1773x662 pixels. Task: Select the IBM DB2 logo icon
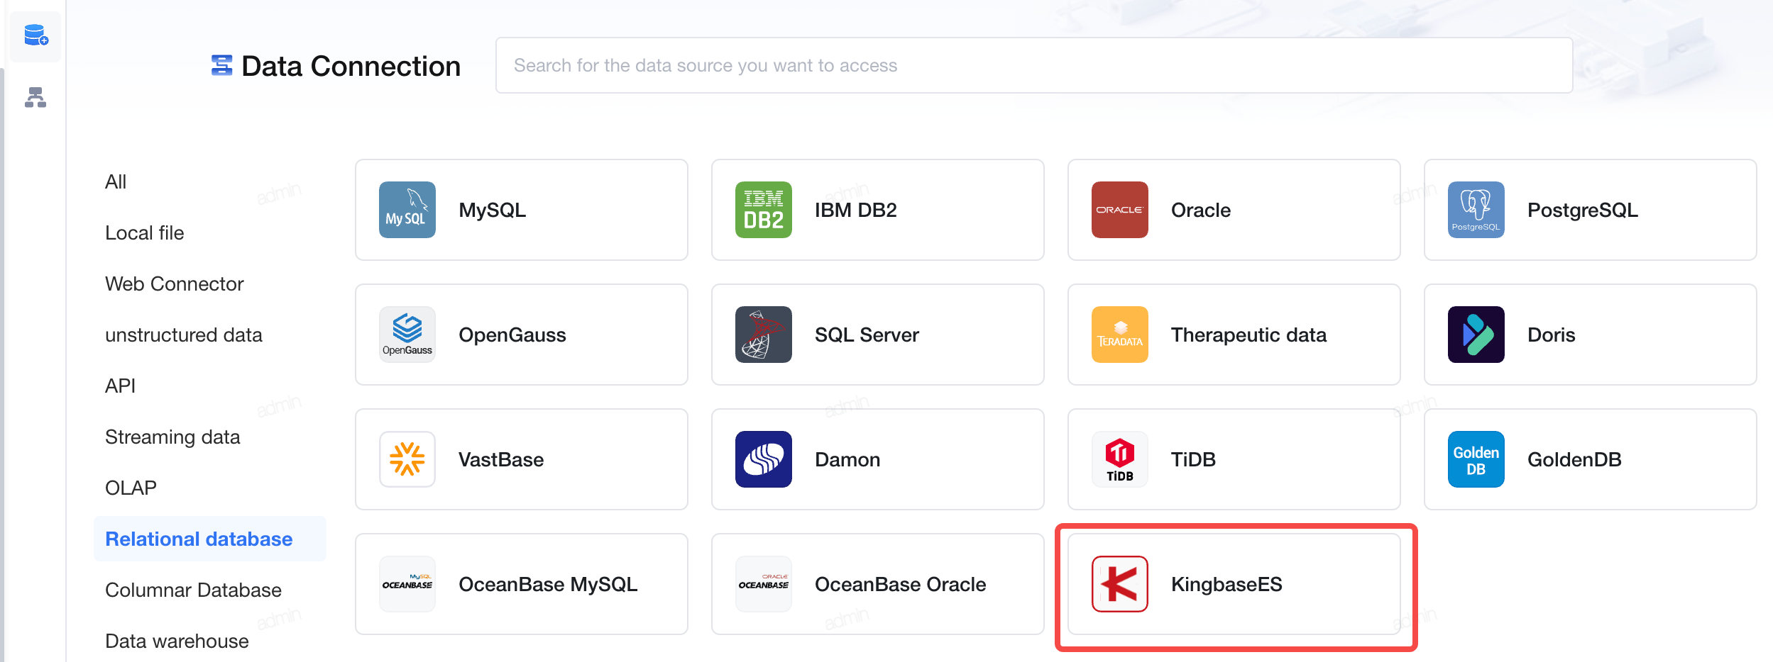pyautogui.click(x=763, y=210)
